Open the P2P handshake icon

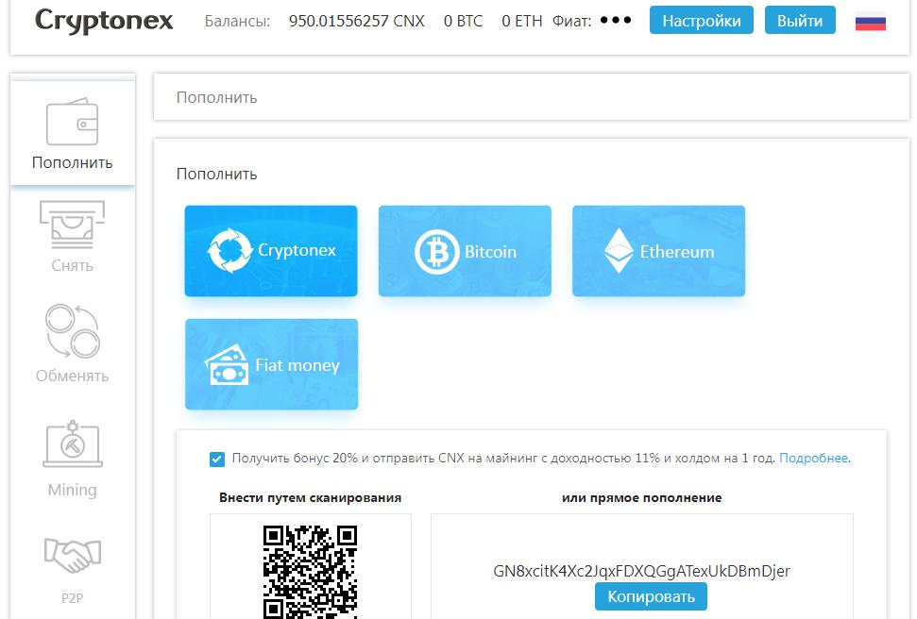(x=73, y=555)
